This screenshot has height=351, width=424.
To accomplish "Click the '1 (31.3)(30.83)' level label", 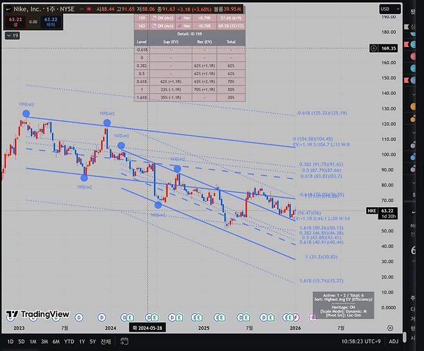I will click(x=321, y=257).
